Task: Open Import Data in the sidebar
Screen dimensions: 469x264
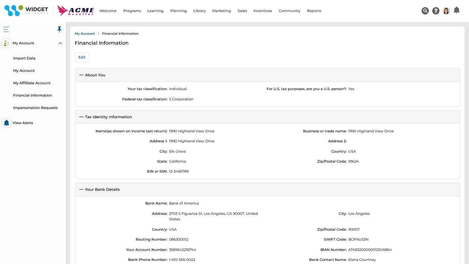Action: pyautogui.click(x=24, y=58)
